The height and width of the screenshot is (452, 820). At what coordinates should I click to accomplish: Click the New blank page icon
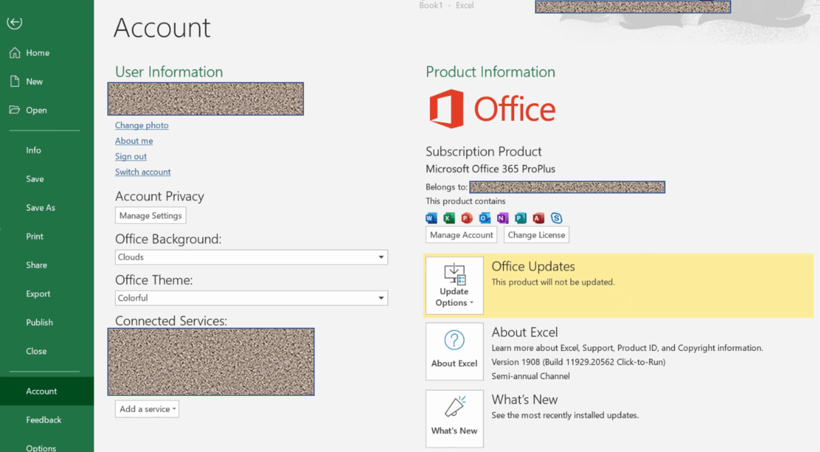click(x=15, y=82)
